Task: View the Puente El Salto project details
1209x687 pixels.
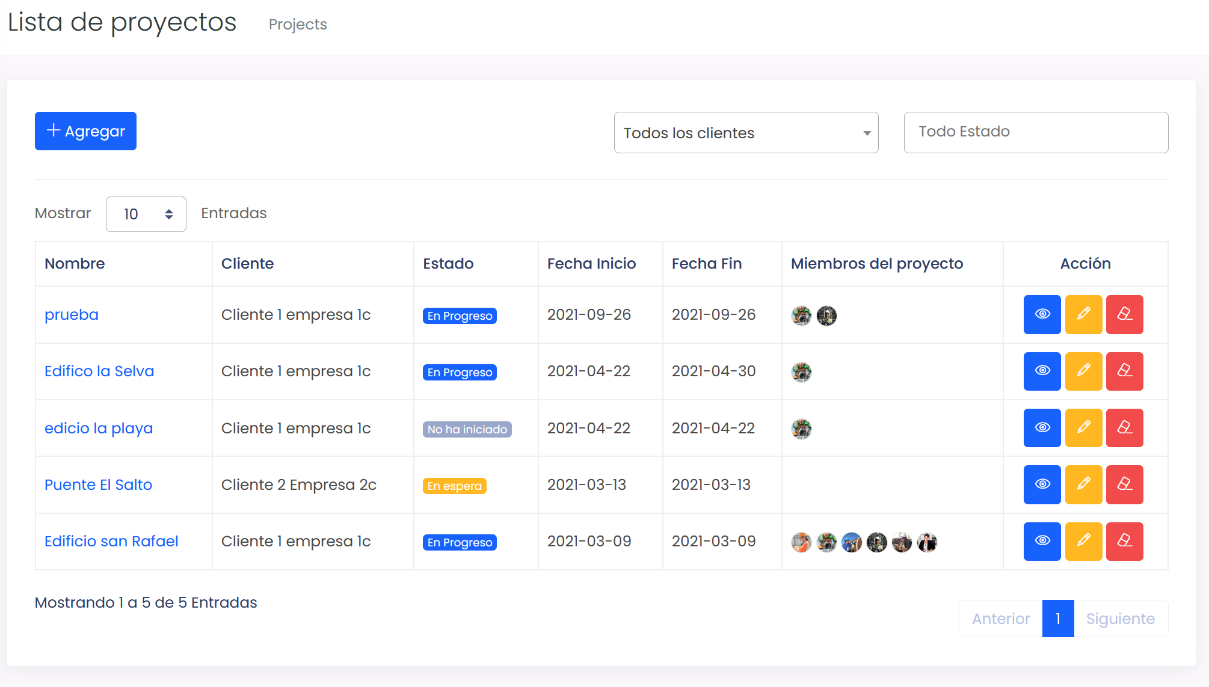Action: tap(1042, 484)
